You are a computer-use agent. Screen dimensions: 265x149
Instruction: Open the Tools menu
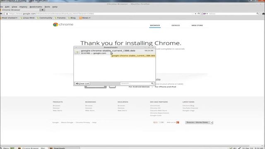click(47, 7)
